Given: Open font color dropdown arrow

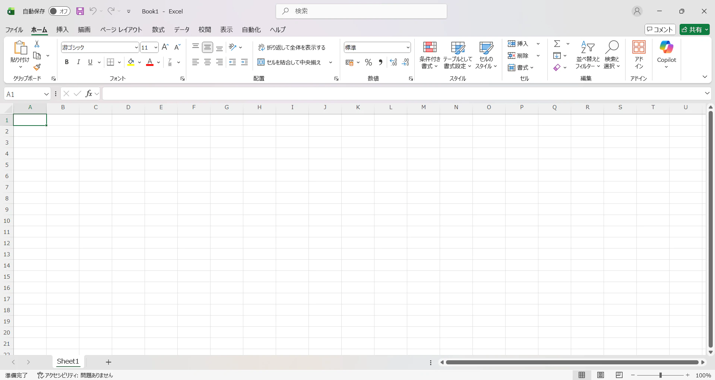Looking at the screenshot, I should coord(158,62).
